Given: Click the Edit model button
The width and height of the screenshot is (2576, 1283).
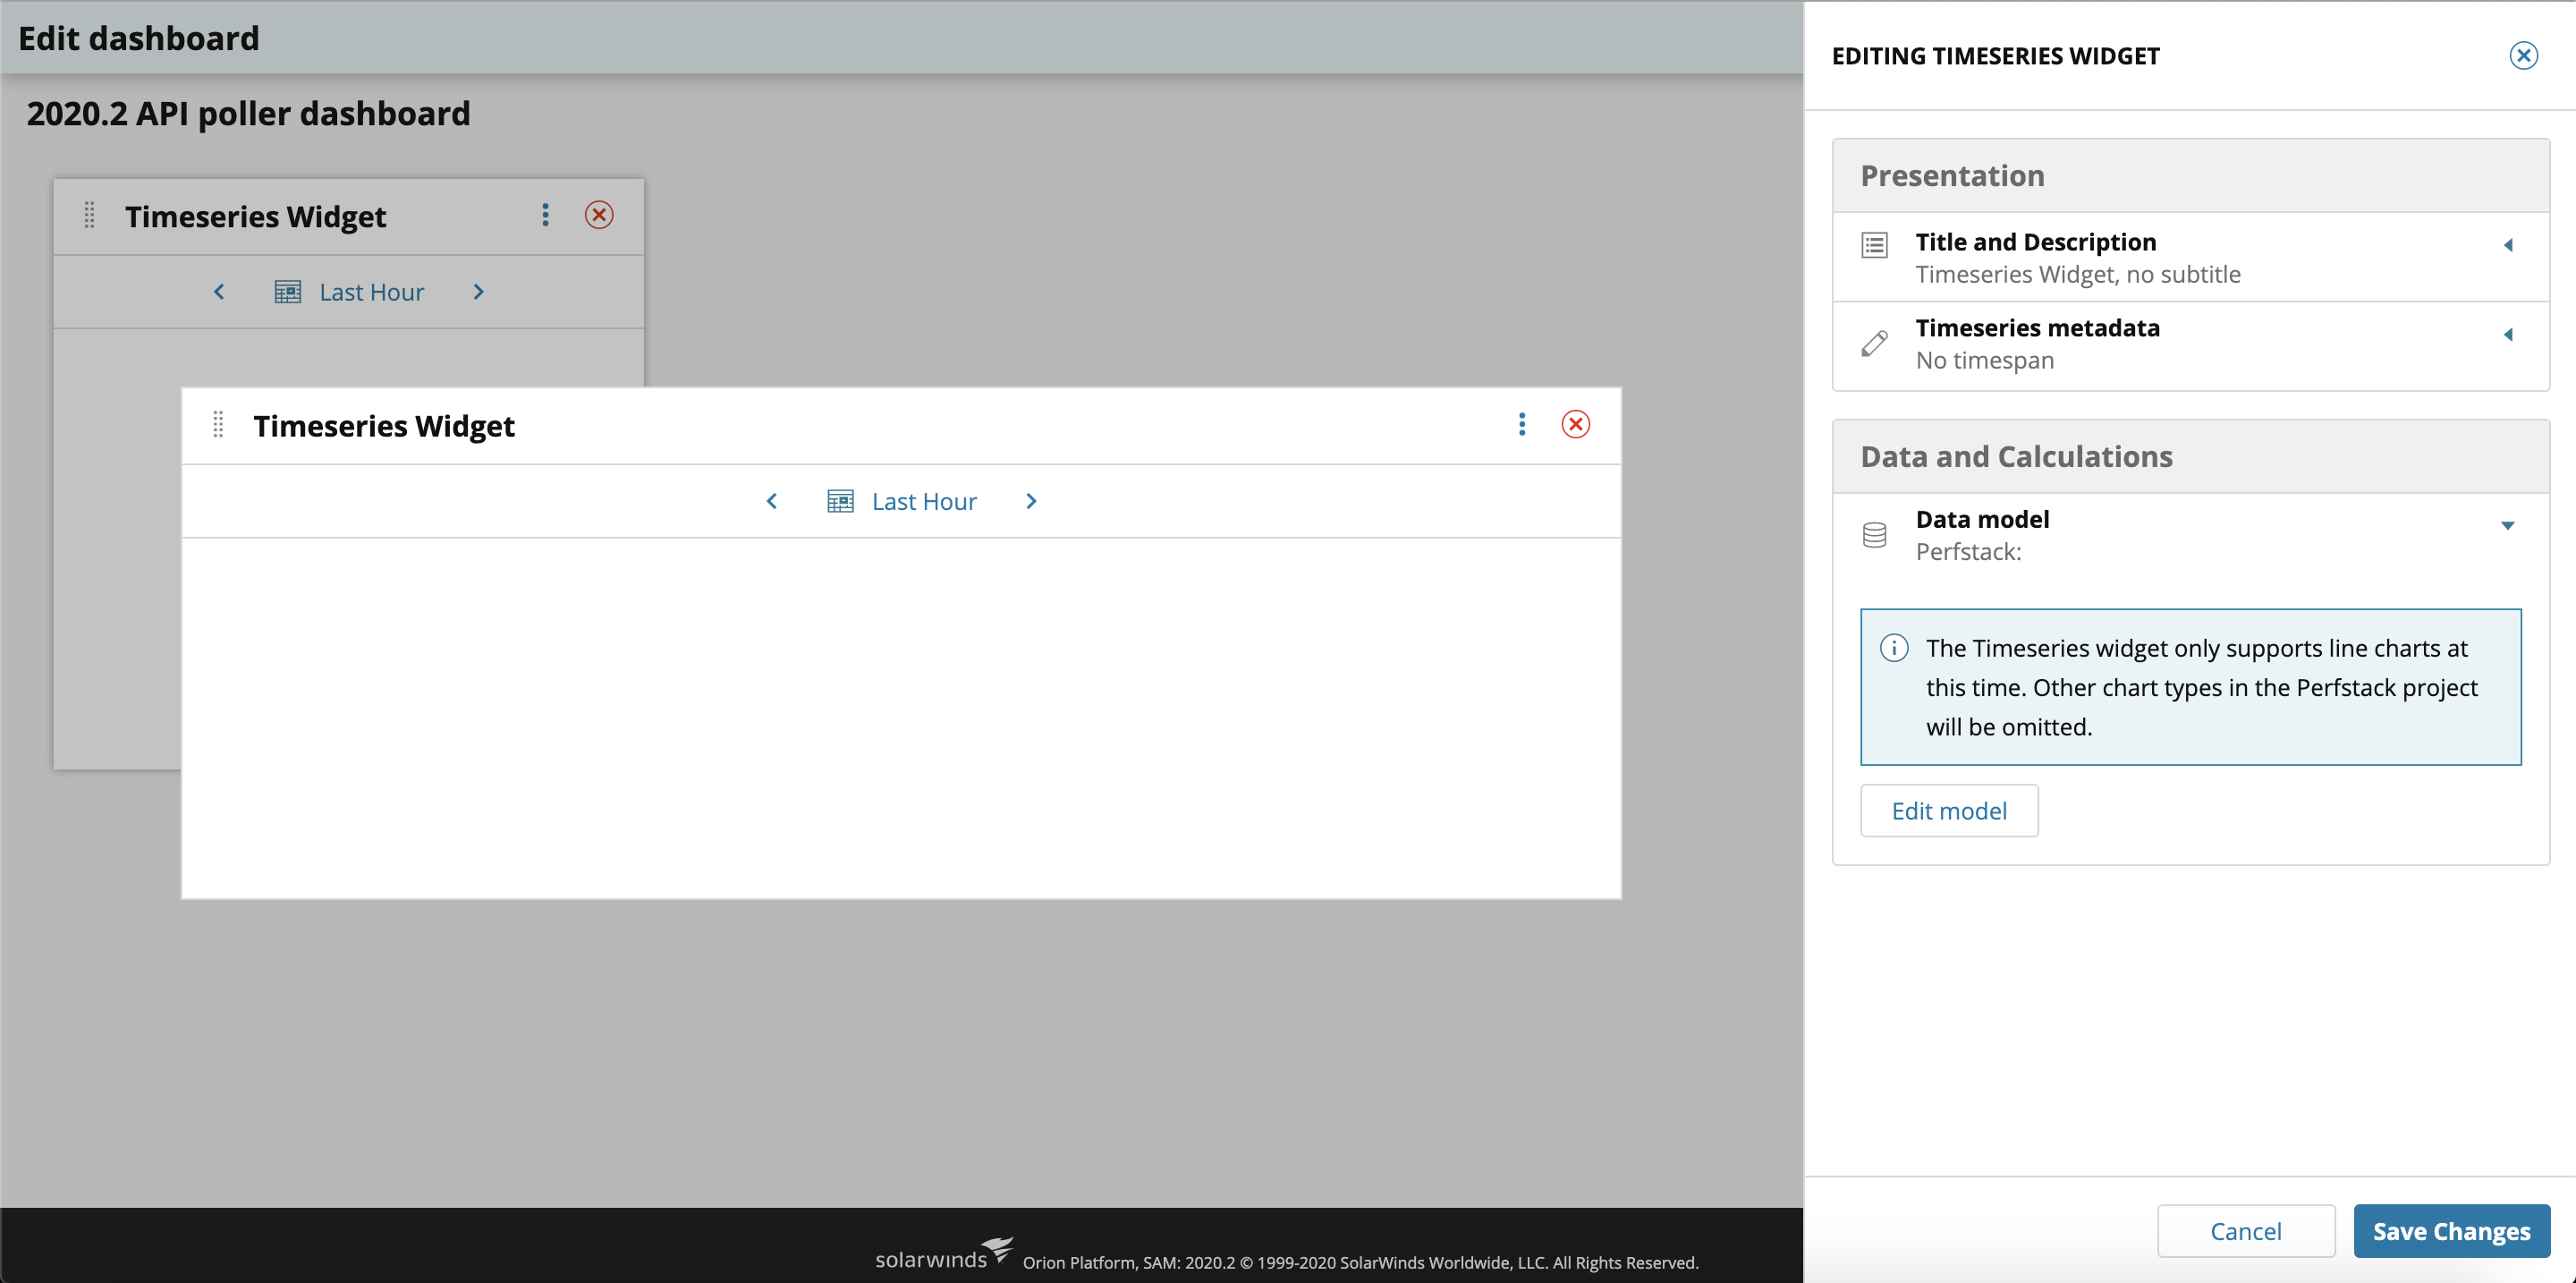Looking at the screenshot, I should pyautogui.click(x=1948, y=811).
